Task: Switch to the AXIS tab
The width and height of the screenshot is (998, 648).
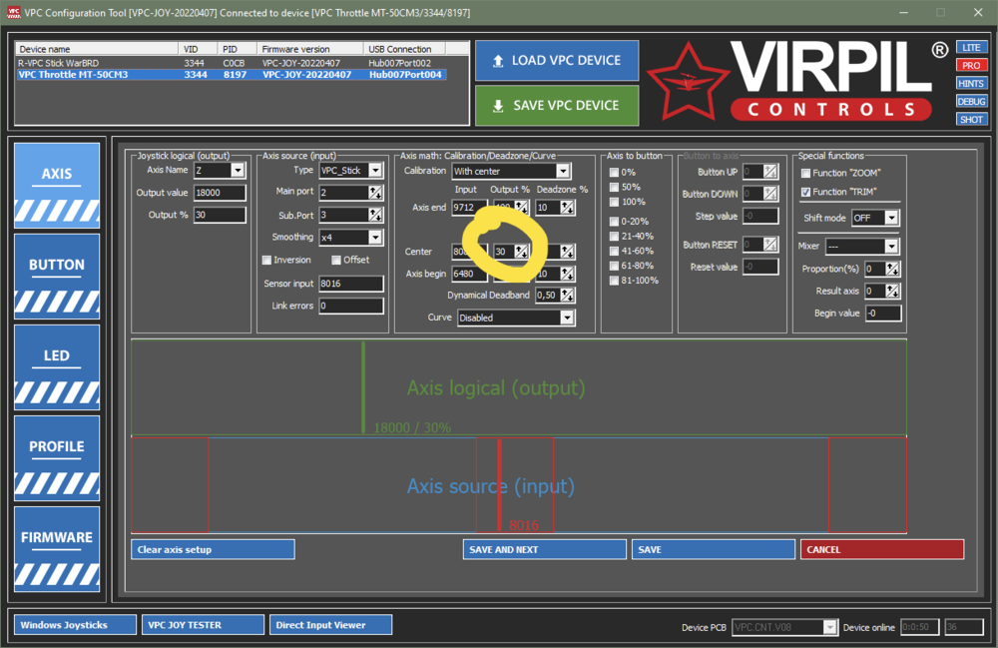Action: pyautogui.click(x=57, y=186)
